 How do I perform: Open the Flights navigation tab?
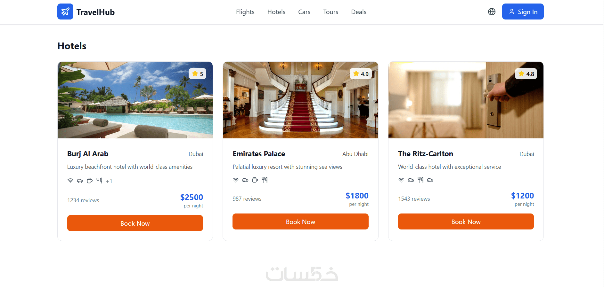coord(245,12)
